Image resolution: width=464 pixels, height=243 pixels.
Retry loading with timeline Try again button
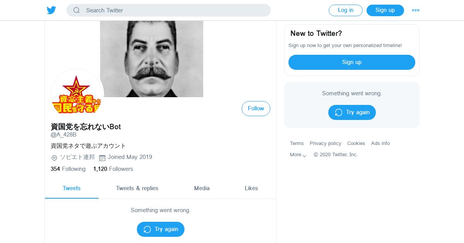point(160,229)
